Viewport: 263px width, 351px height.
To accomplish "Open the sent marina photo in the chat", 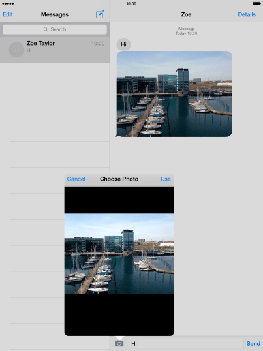I will 174,94.
